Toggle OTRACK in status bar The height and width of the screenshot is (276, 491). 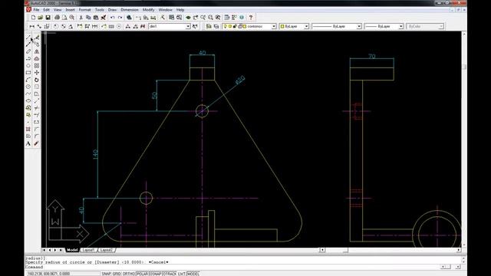click(170, 274)
